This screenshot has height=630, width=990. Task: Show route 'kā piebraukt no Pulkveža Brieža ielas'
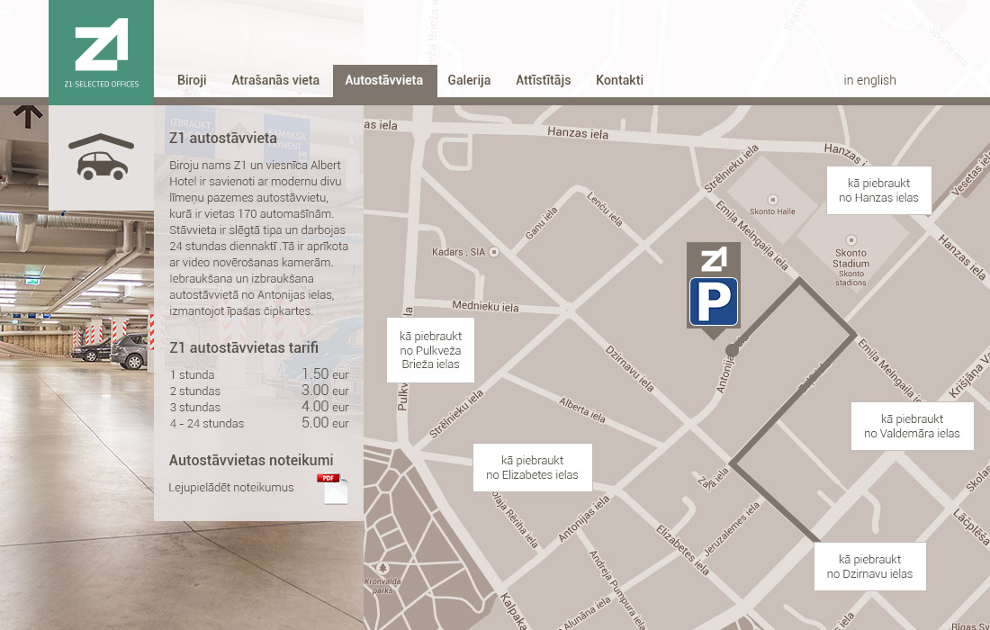pyautogui.click(x=430, y=350)
